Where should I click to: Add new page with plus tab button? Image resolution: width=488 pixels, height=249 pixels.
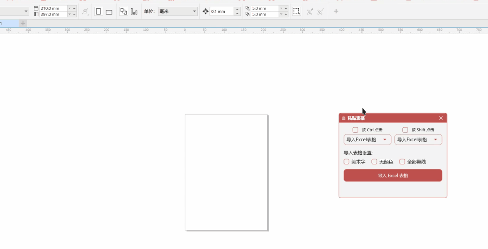point(23,24)
